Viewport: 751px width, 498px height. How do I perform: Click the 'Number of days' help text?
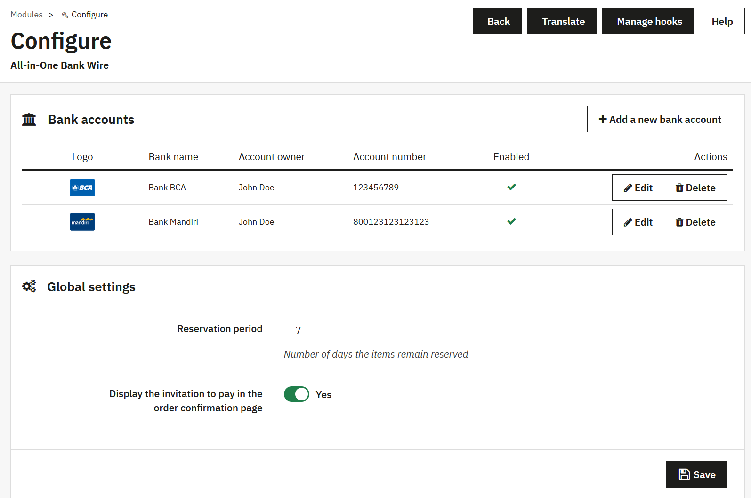(376, 354)
